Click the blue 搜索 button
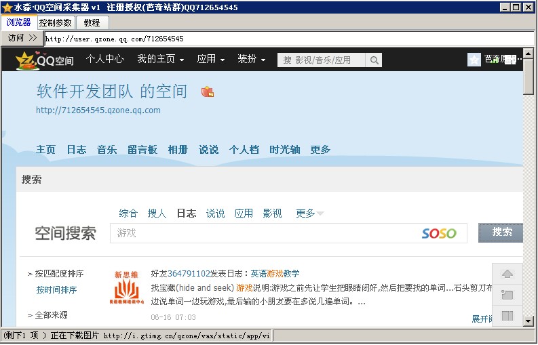 click(501, 232)
